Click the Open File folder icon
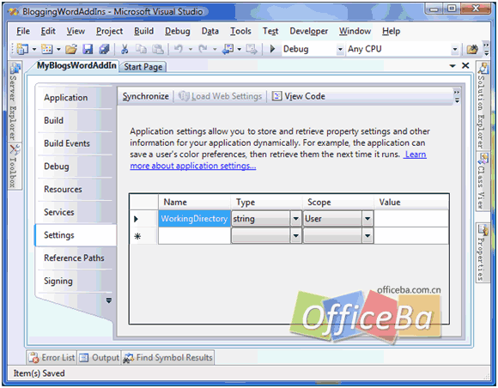Screen dimensions: 498x388 tap(71, 49)
